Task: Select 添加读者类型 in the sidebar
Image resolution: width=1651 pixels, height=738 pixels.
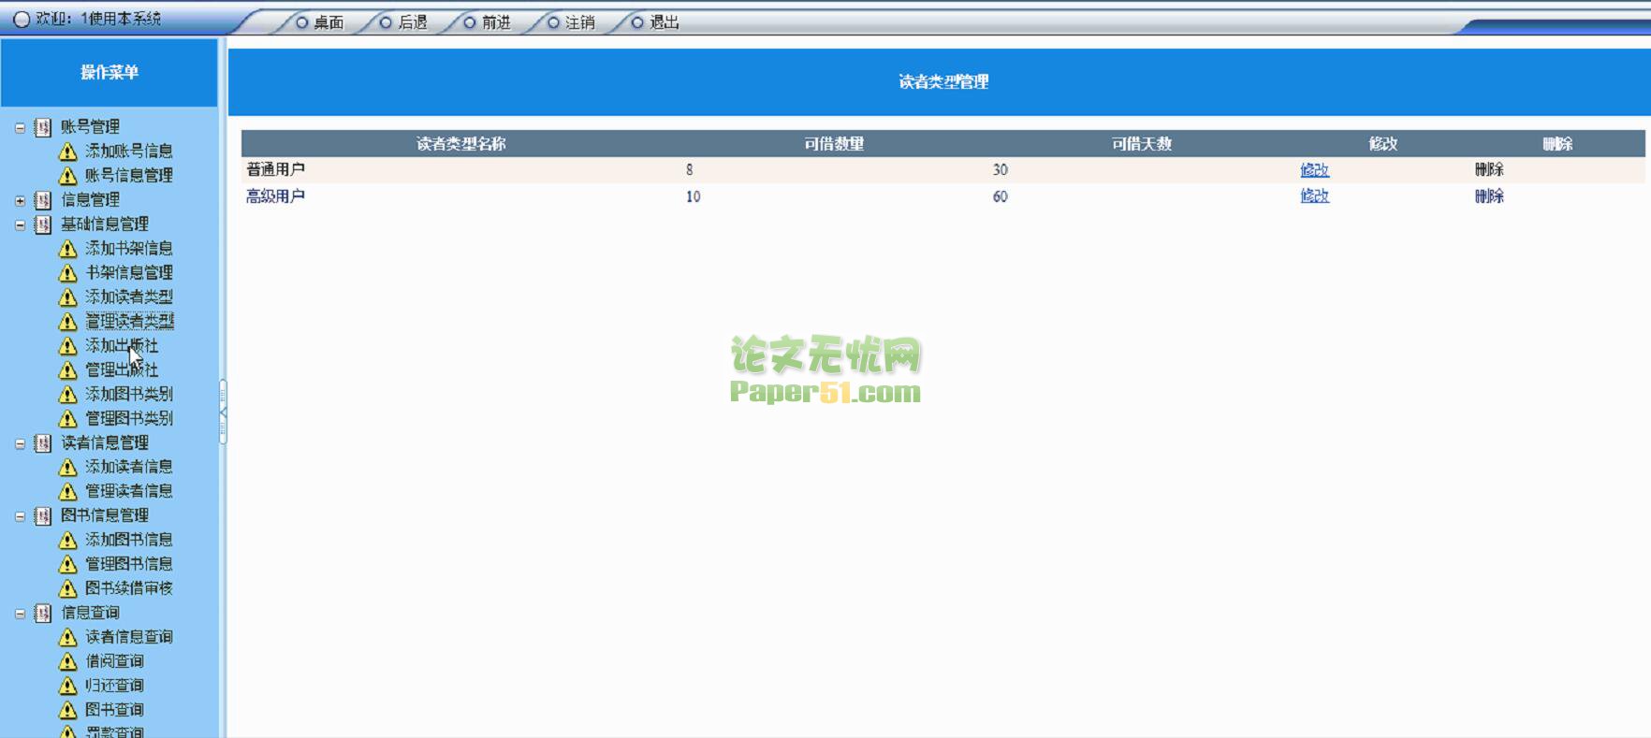Action: click(129, 297)
